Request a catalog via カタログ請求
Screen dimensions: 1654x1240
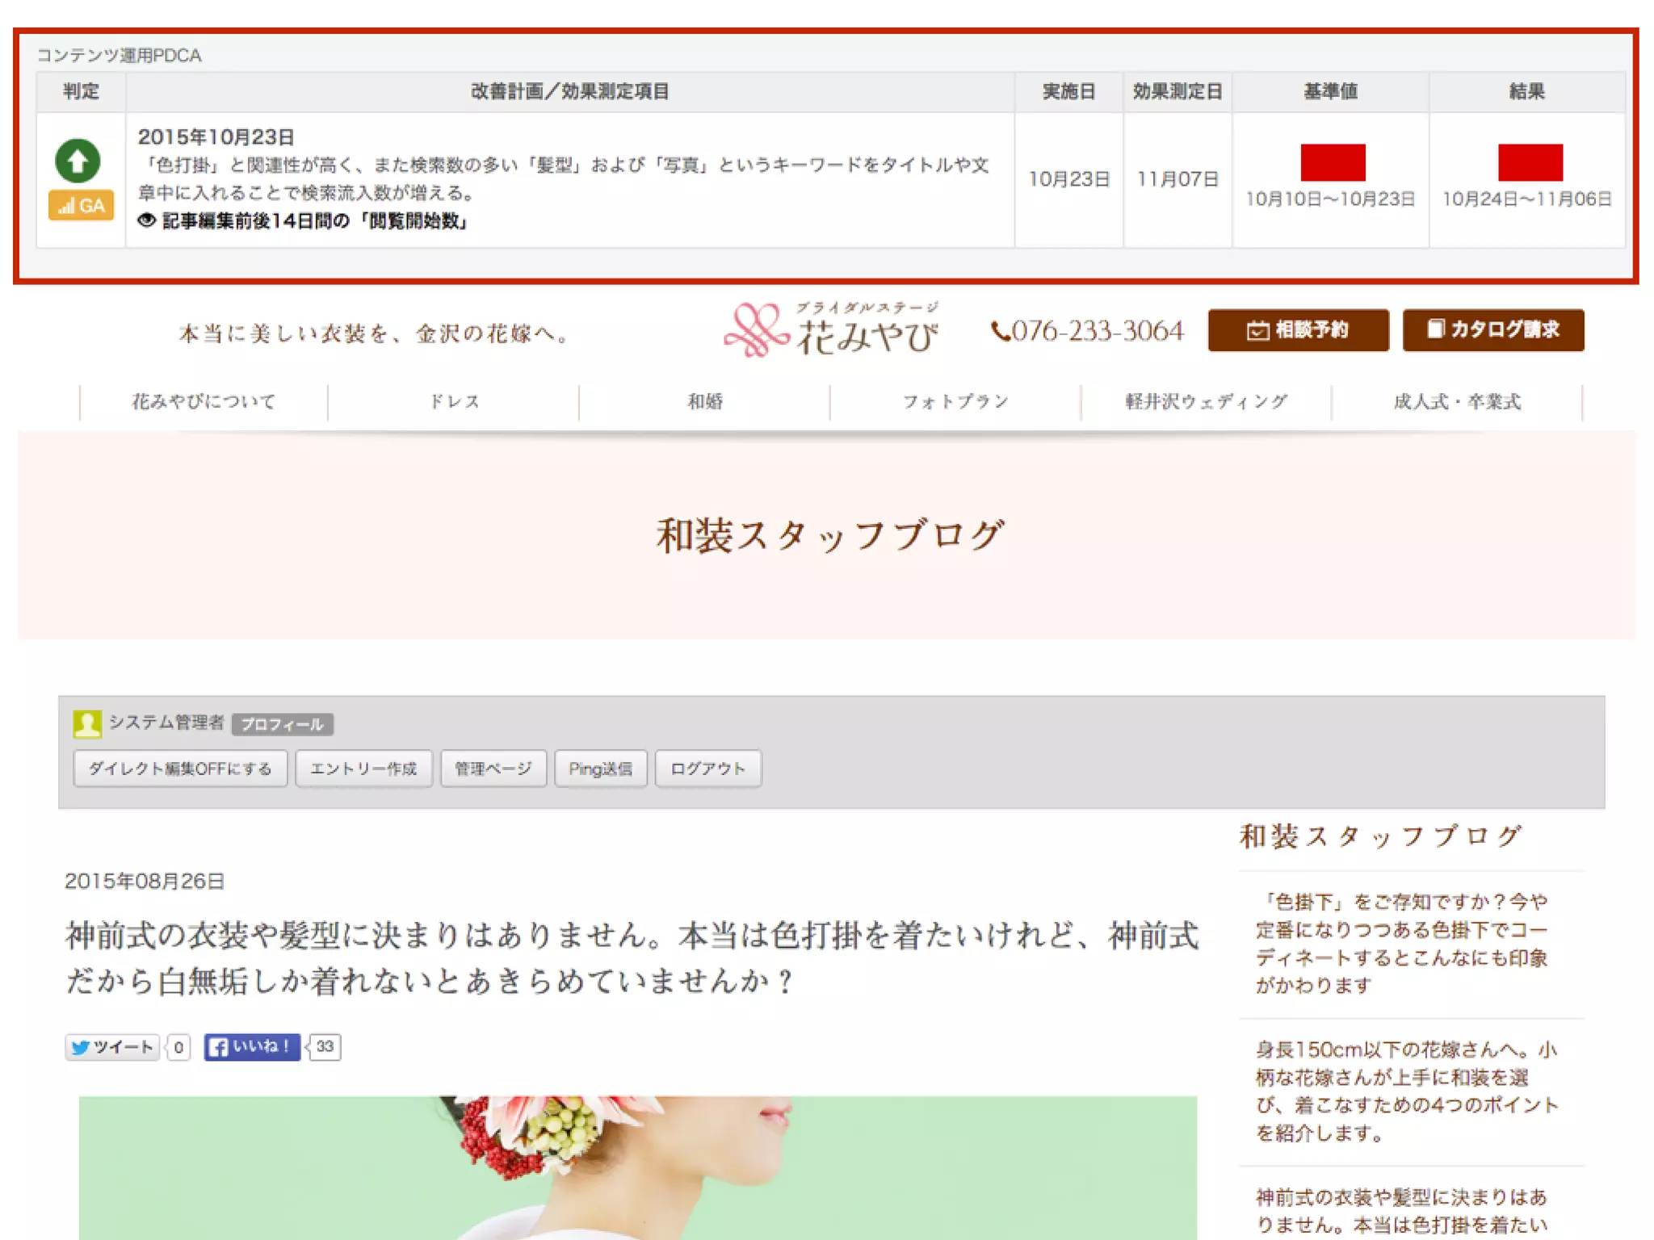click(x=1492, y=330)
